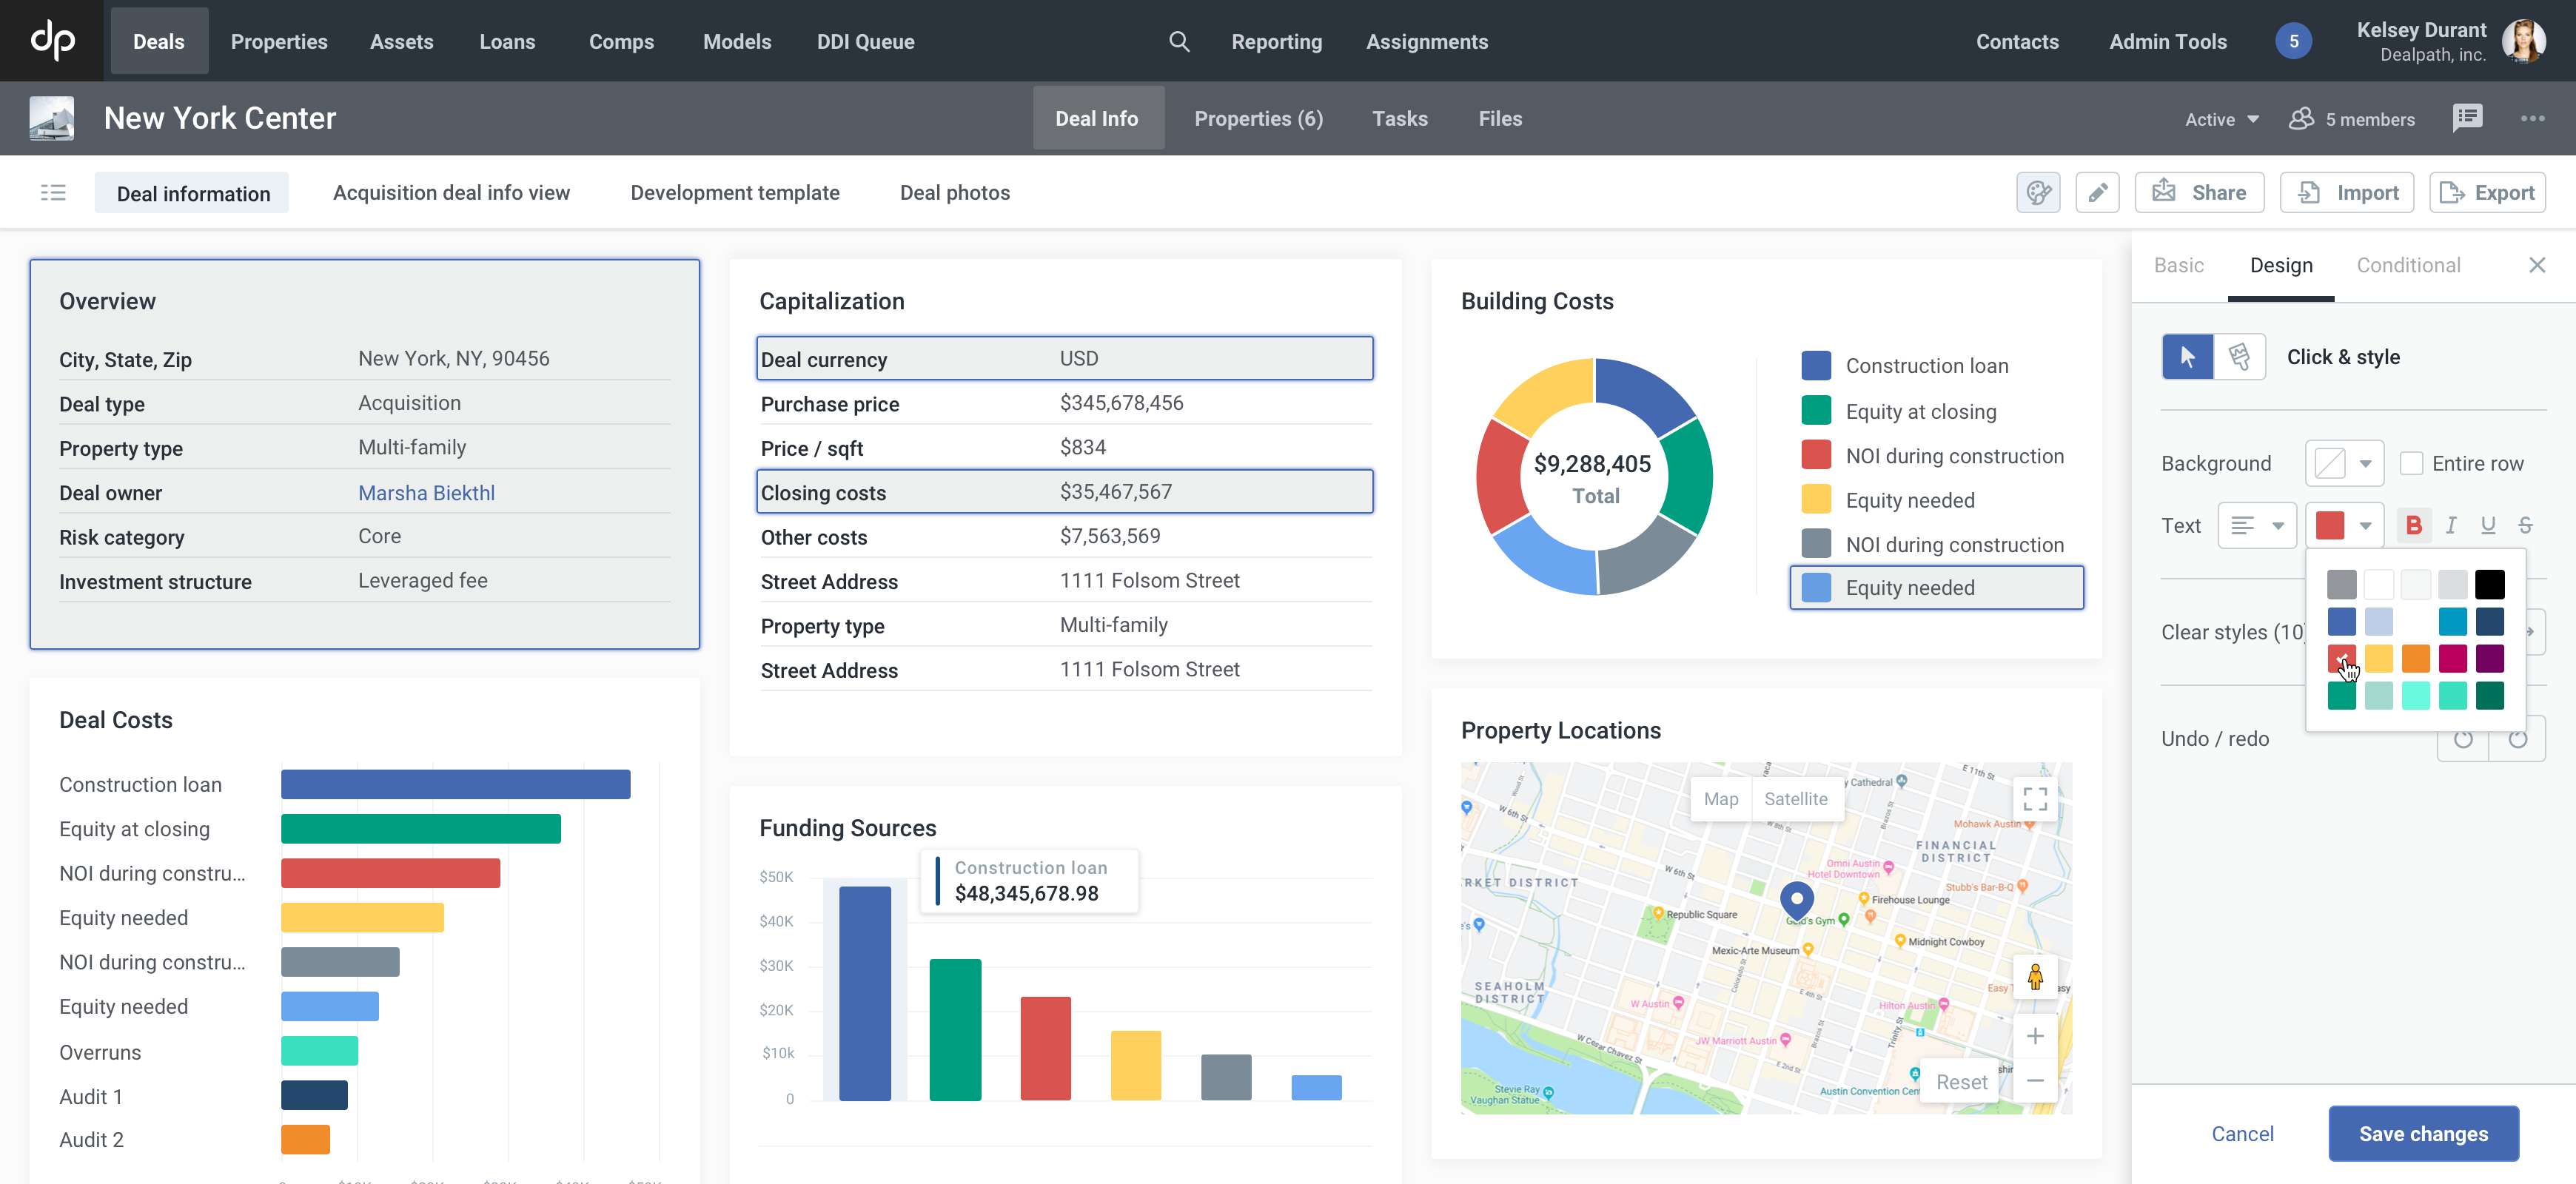The height and width of the screenshot is (1184, 2576).
Task: Toggle the sidebar list icon
Action: point(53,192)
